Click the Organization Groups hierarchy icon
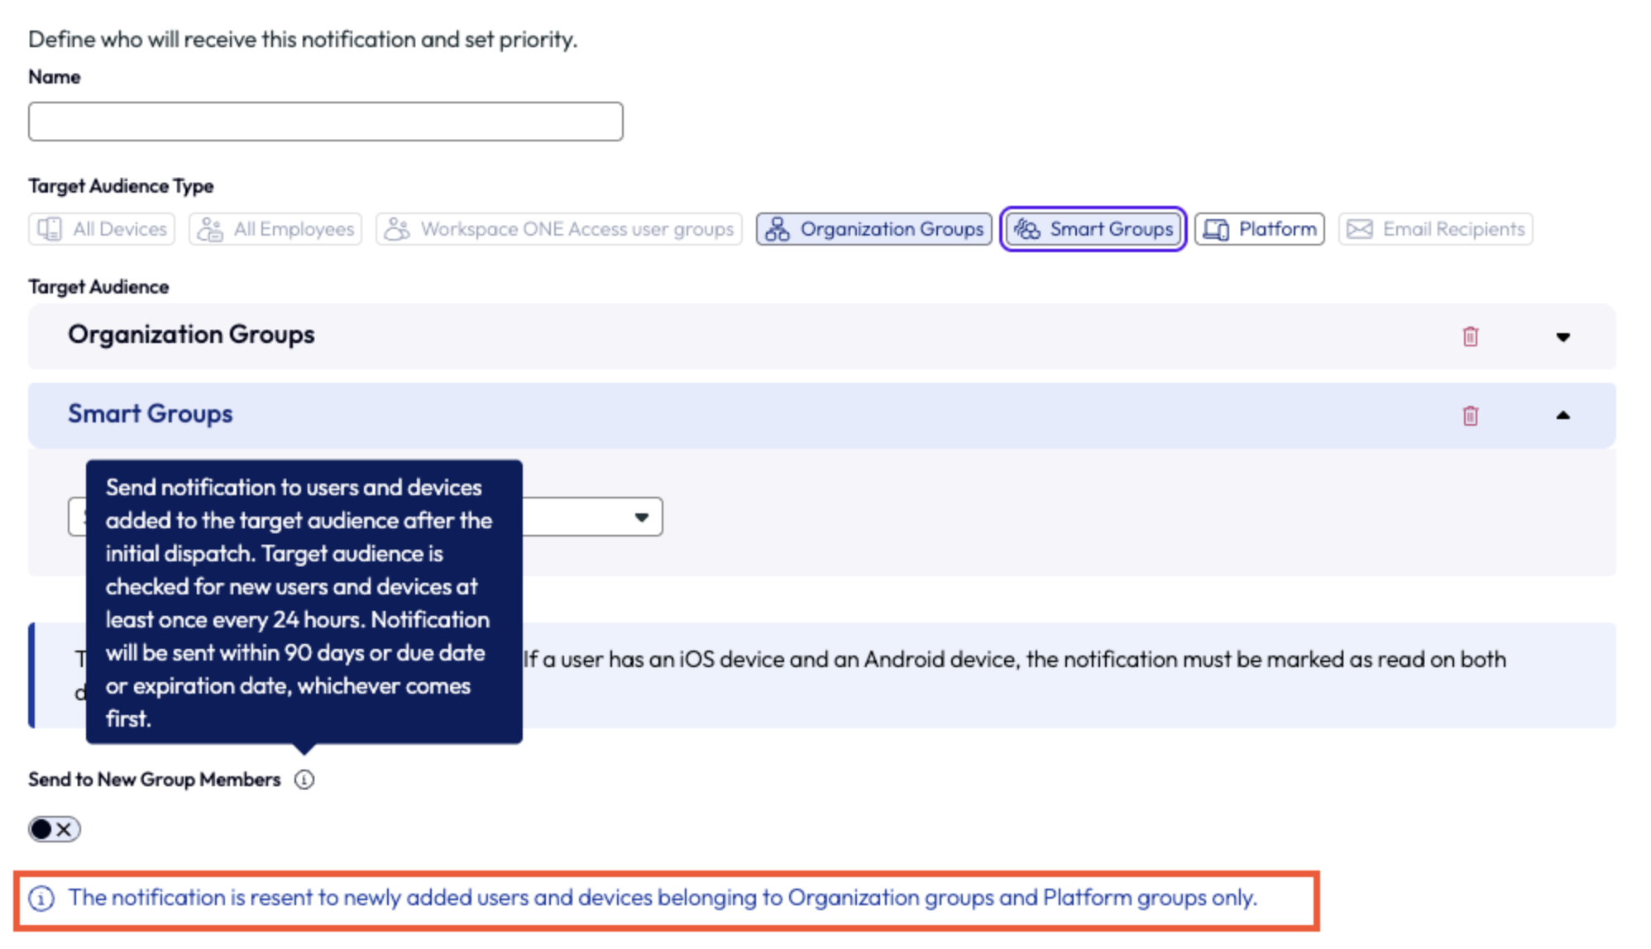Viewport: 1651px width, 949px height. (x=777, y=229)
